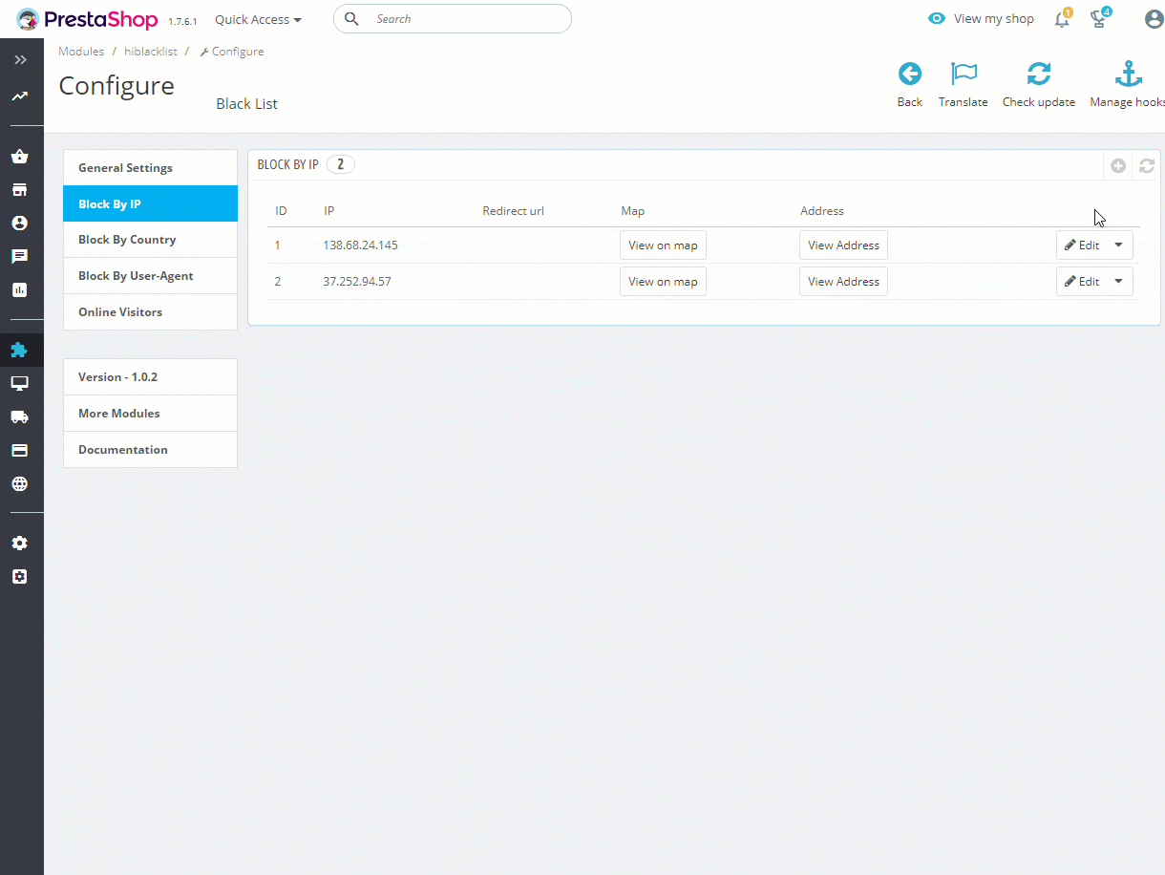1165x875 pixels.
Task: Click the IP value 37.252.94.57
Action: pos(357,282)
